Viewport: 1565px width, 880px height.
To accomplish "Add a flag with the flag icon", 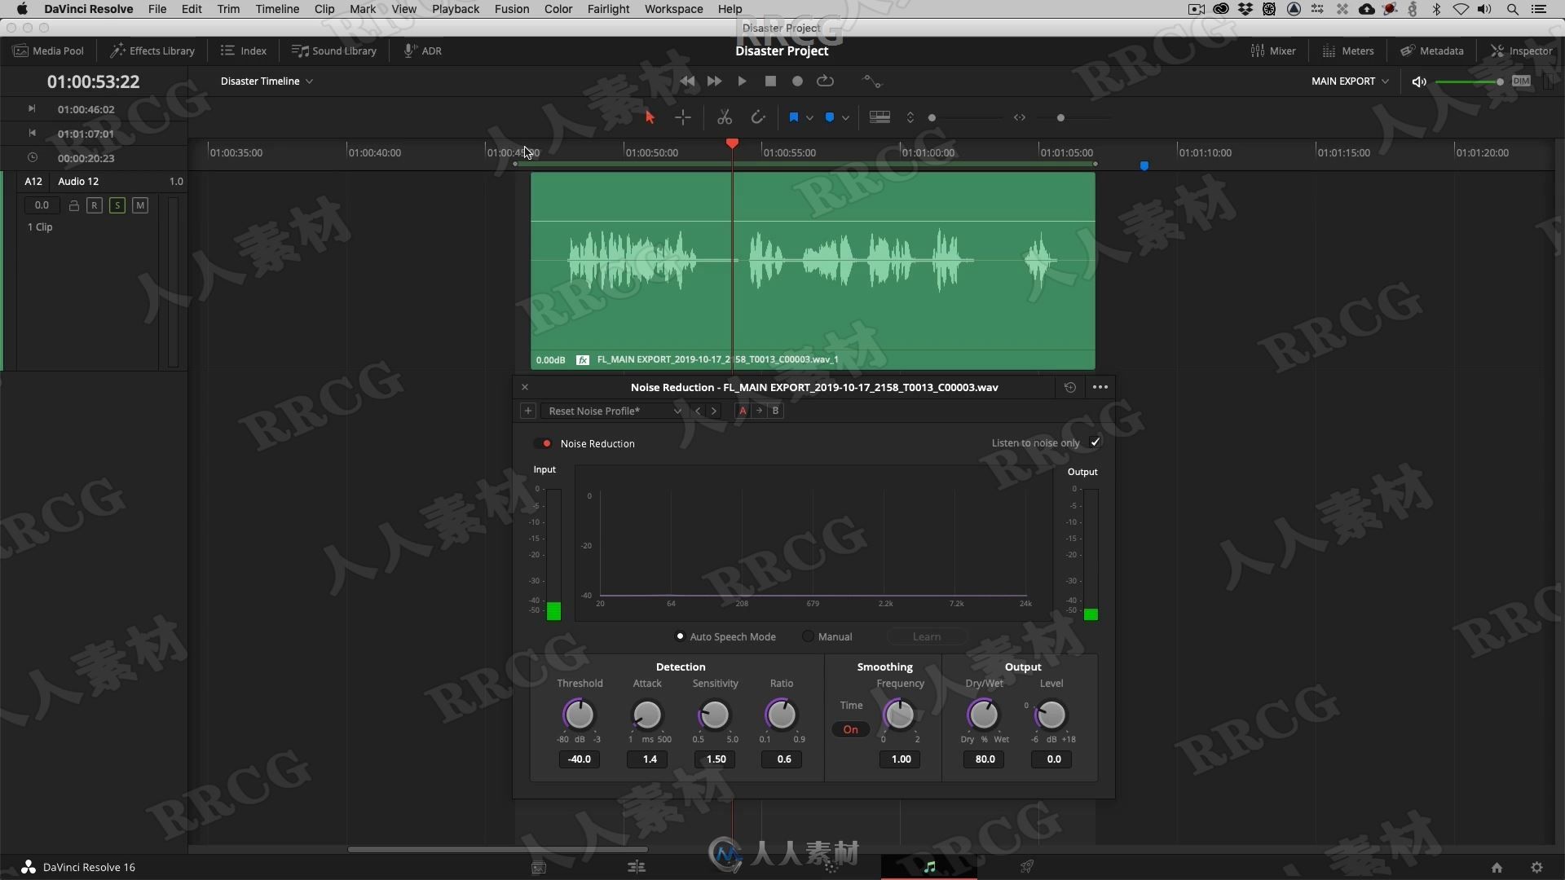I will [794, 117].
